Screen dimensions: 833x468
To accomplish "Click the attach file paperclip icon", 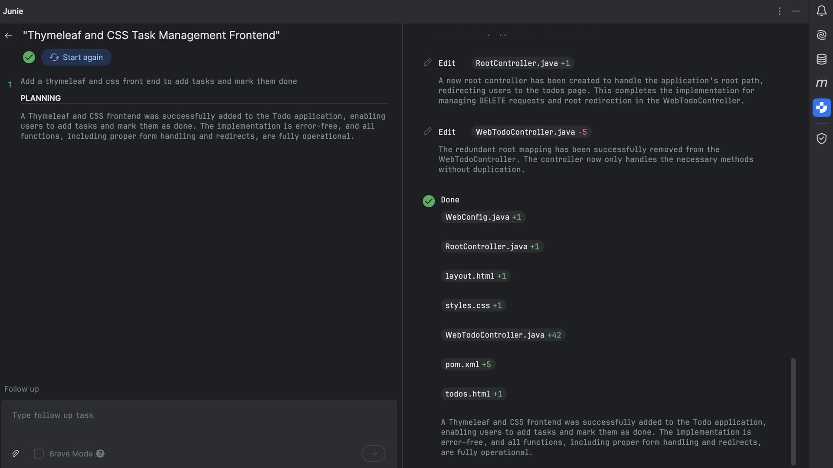I will tap(16, 454).
